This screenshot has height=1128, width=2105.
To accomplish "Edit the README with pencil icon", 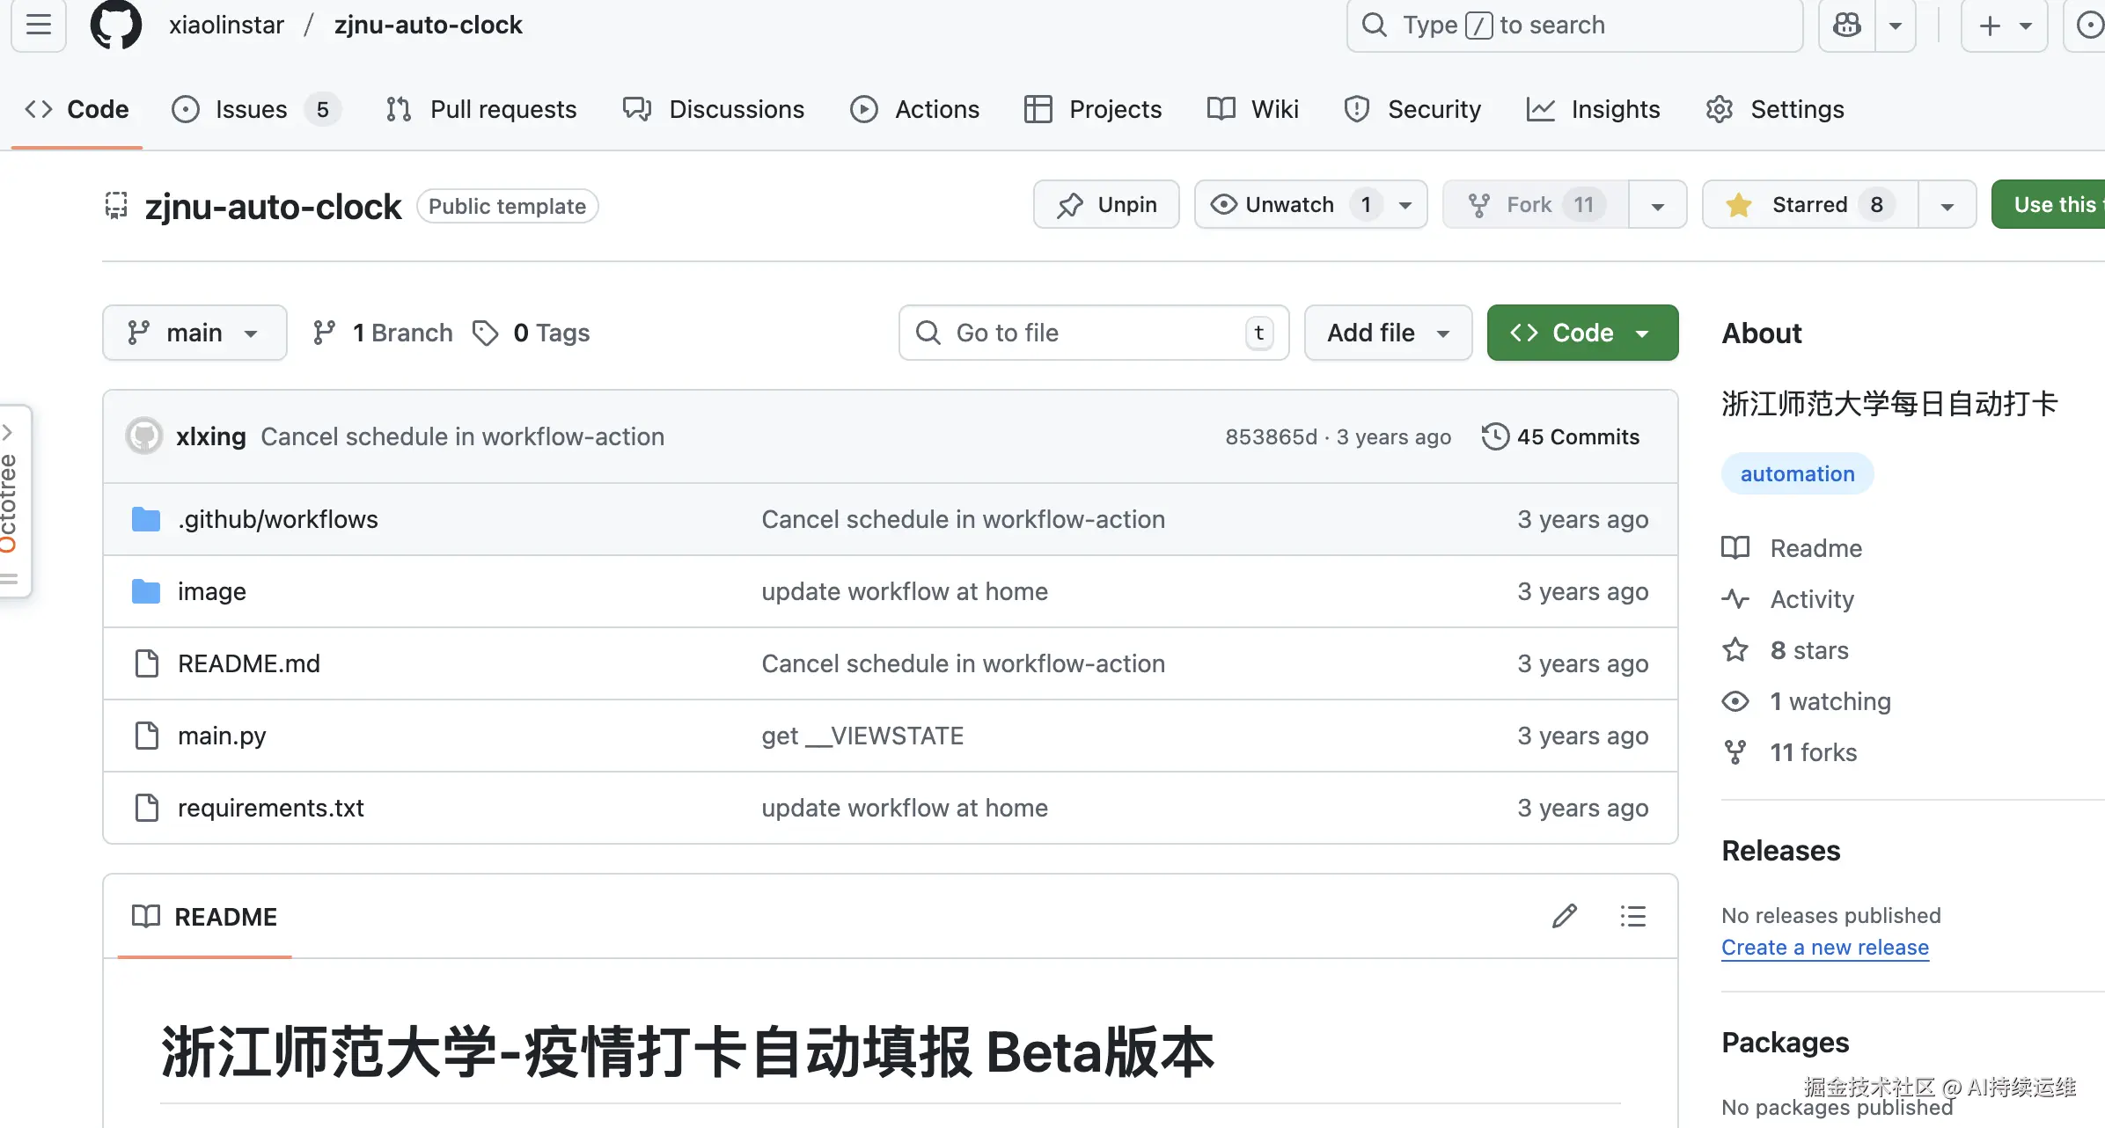I will click(1565, 917).
